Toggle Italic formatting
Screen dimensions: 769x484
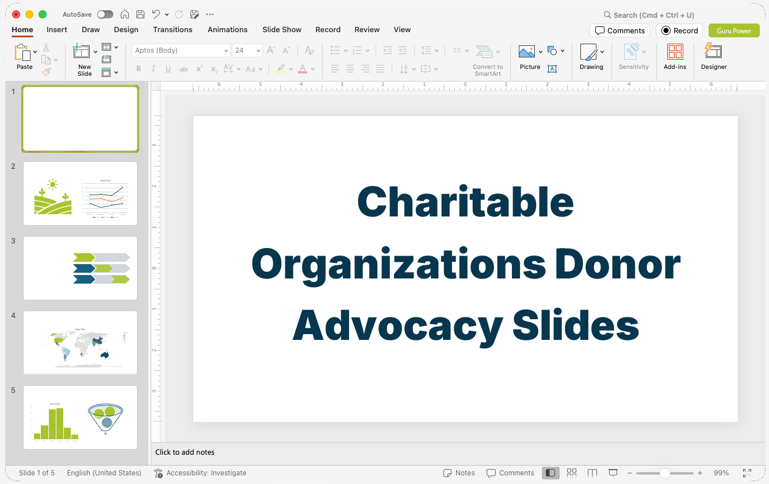pos(154,69)
